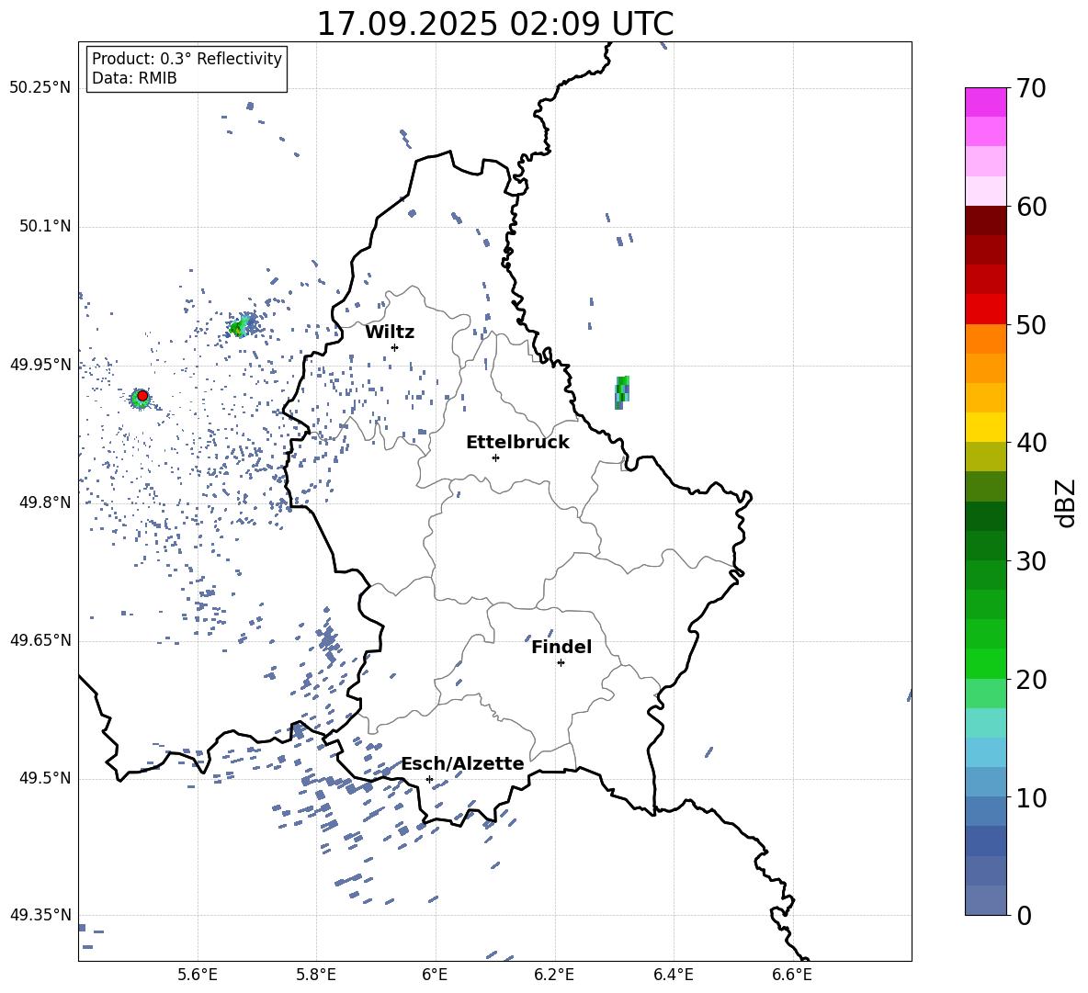This screenshot has width=1088, height=993.
Task: Click the 5.6°E longitude label
Action: click(198, 975)
